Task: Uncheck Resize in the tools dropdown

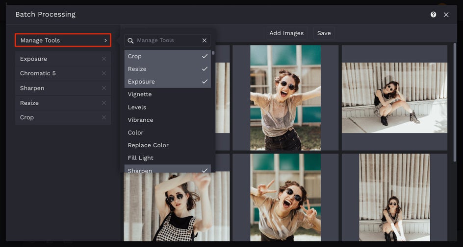Action: 205,69
